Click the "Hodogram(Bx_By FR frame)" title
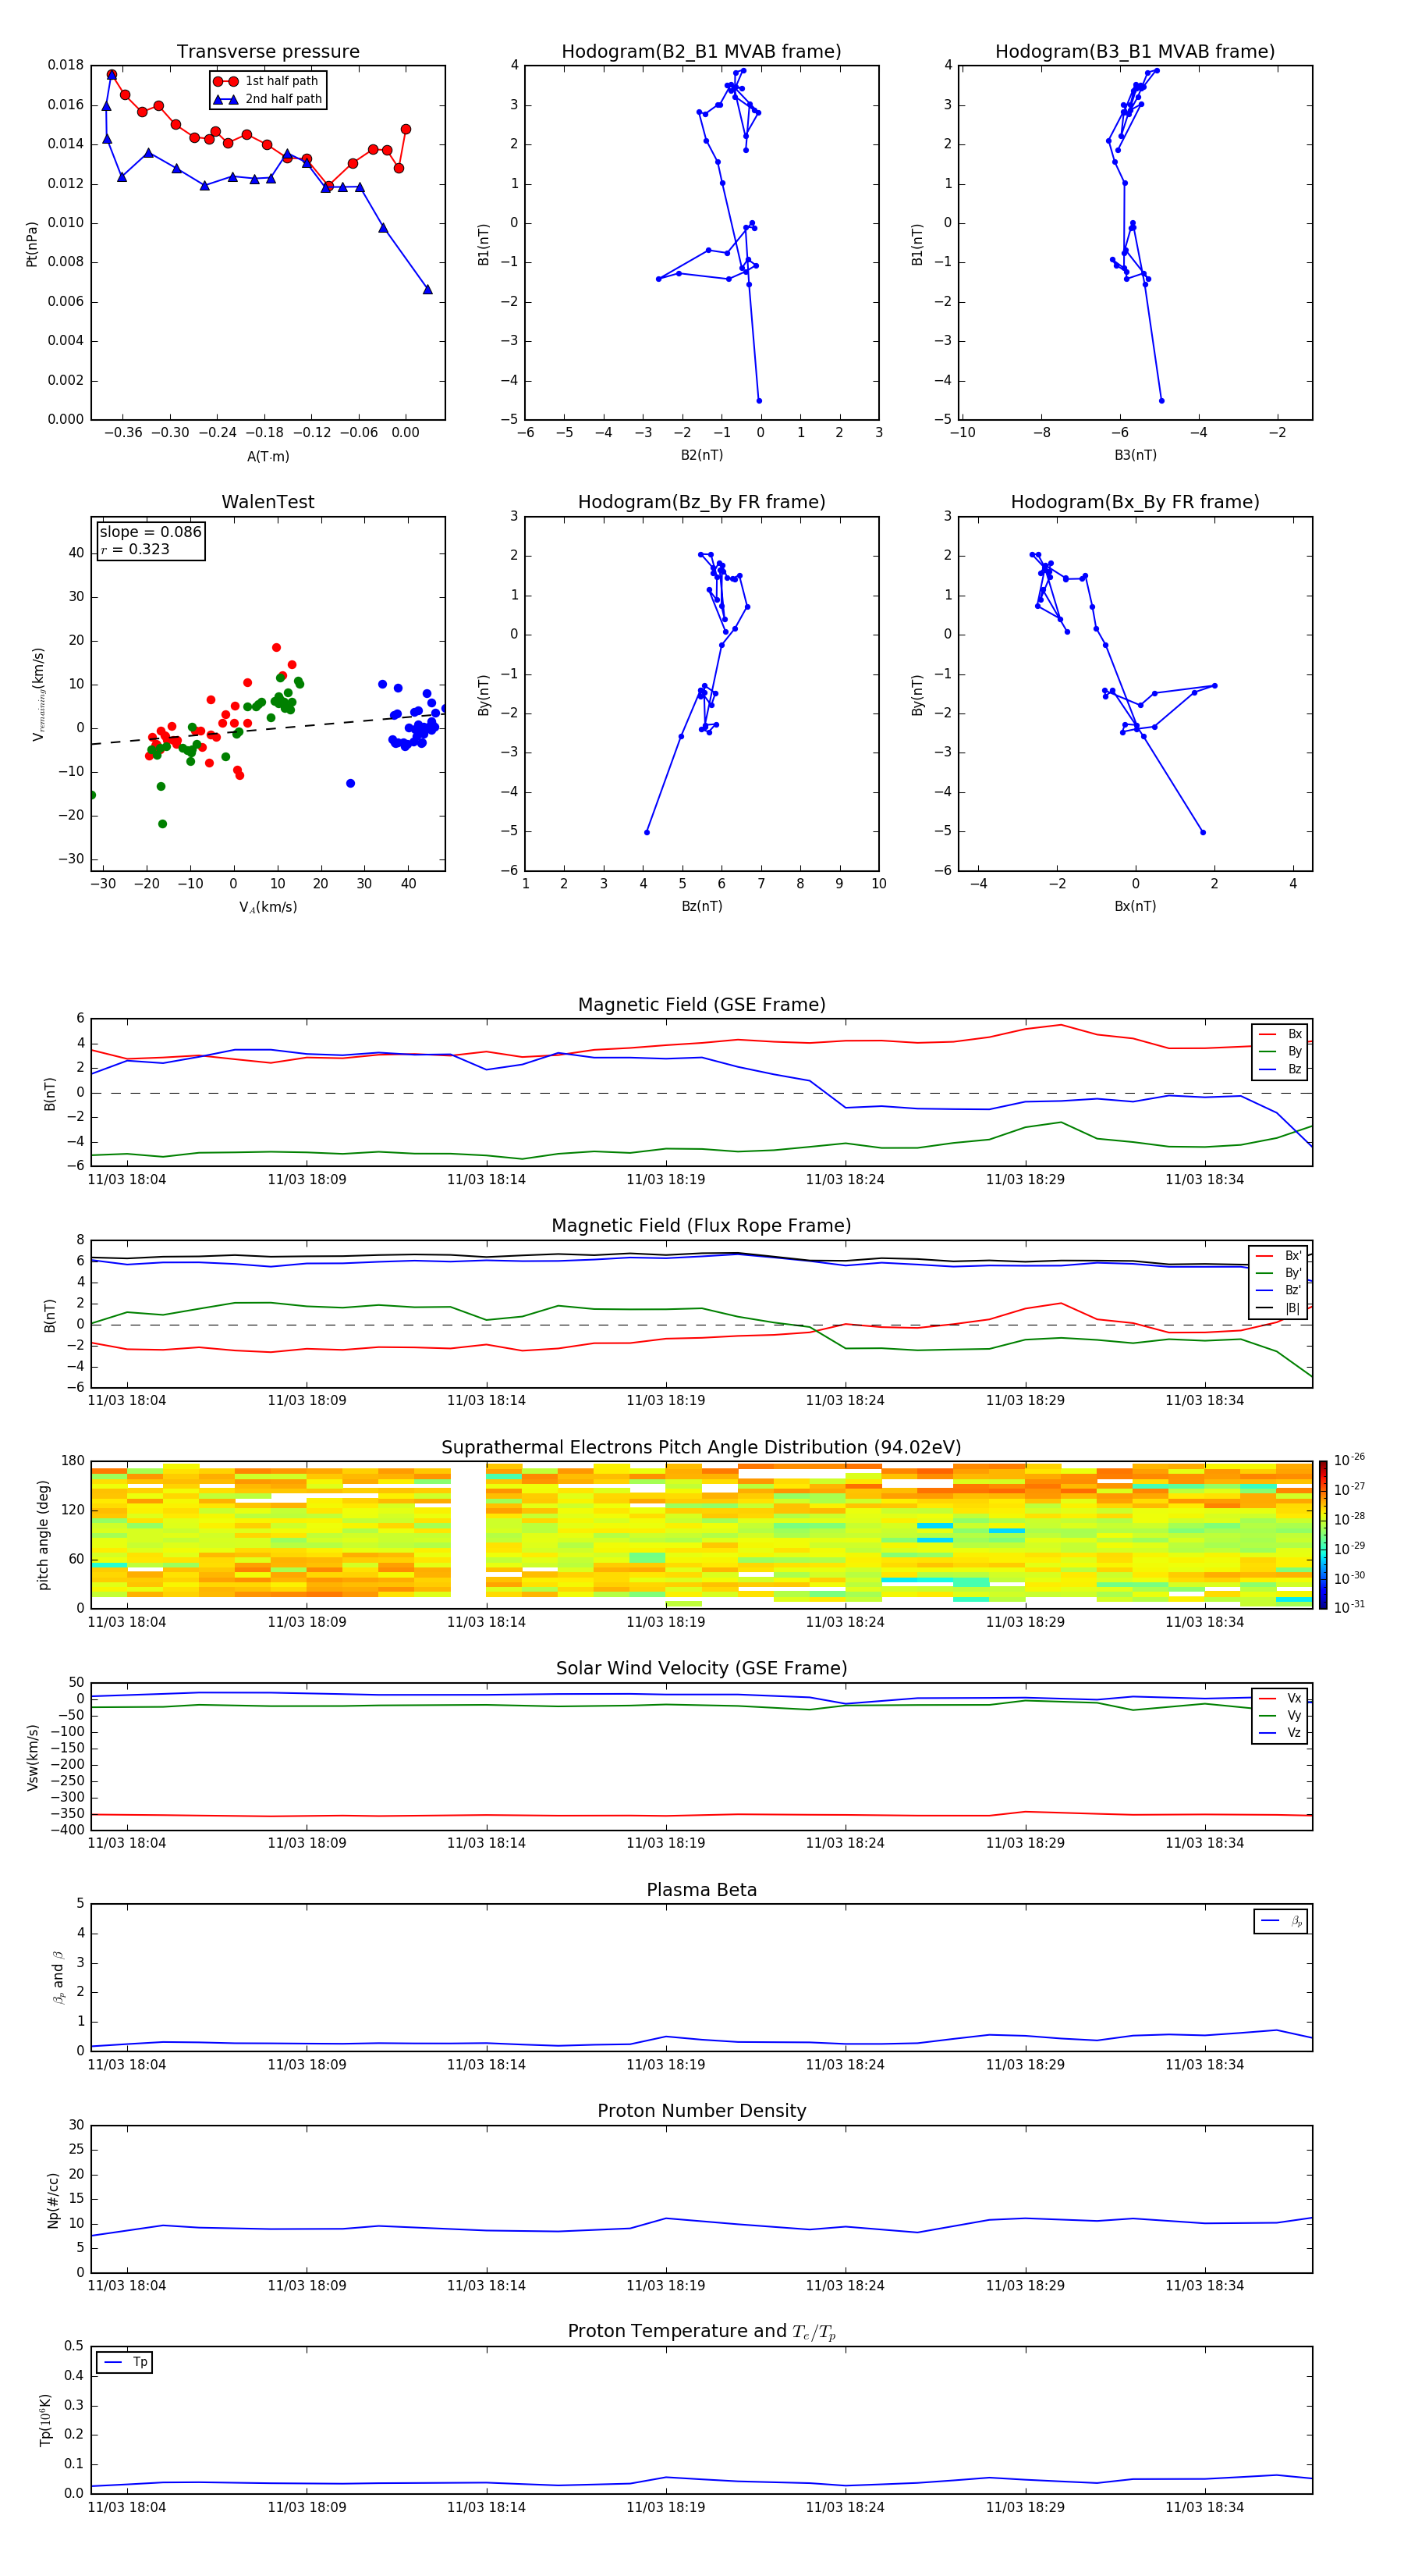 (1135, 502)
